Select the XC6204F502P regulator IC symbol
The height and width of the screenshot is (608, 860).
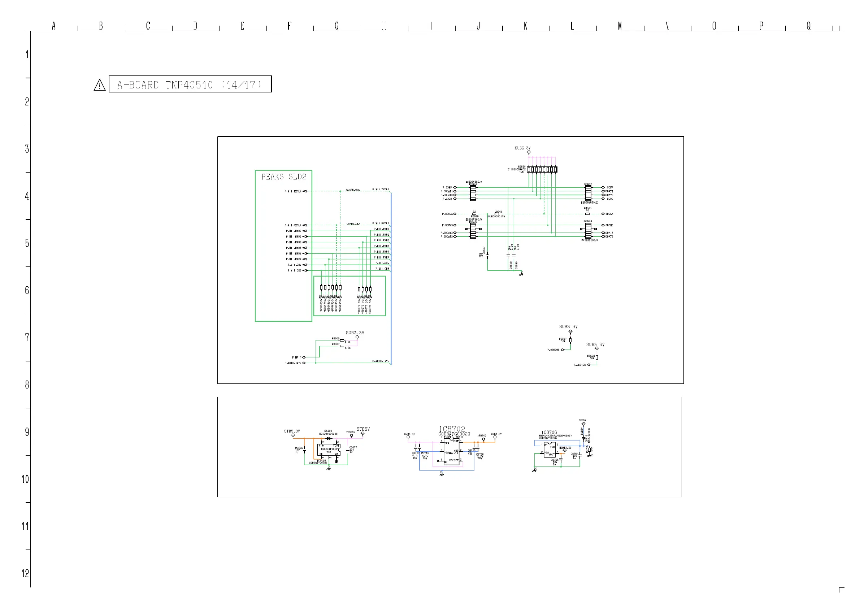click(x=329, y=450)
